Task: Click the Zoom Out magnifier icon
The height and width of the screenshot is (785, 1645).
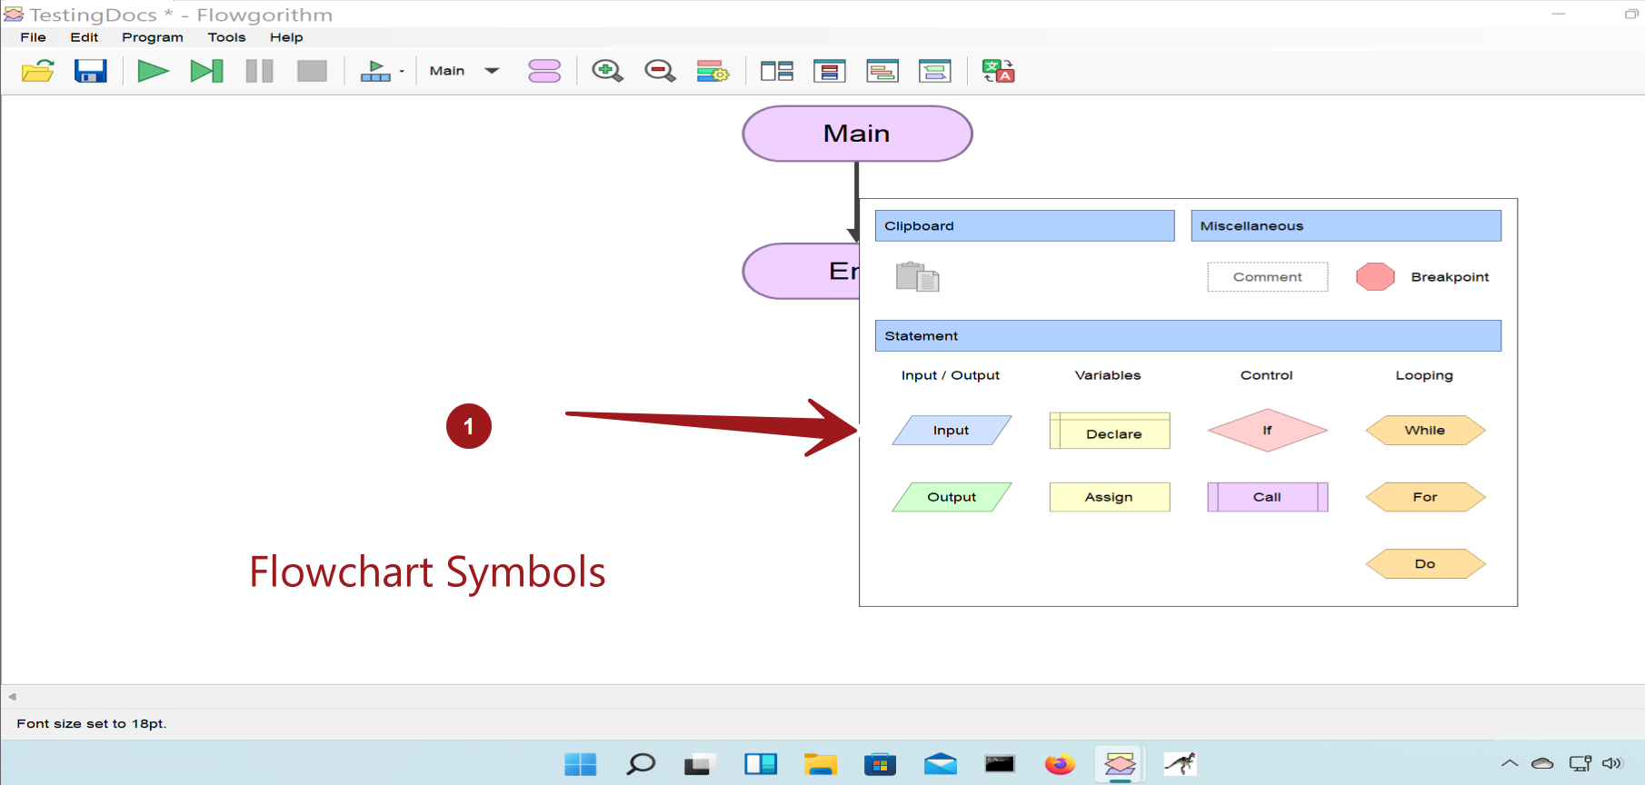Action: click(660, 71)
